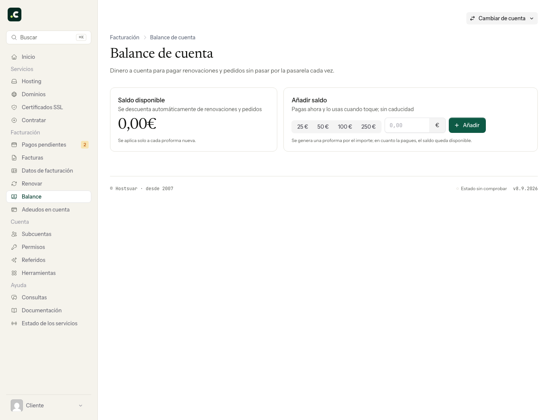
Task: Click the Referidos sparkle icon
Action: pyautogui.click(x=14, y=260)
